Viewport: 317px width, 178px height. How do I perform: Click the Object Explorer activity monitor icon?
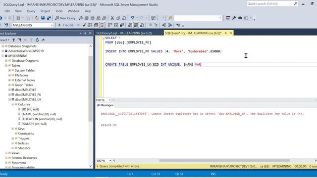43,40
